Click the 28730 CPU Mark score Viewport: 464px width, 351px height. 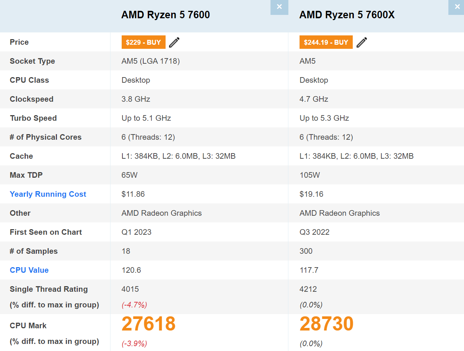326,324
